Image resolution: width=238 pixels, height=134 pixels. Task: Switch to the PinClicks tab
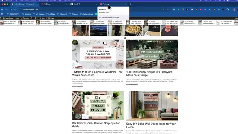54,4
